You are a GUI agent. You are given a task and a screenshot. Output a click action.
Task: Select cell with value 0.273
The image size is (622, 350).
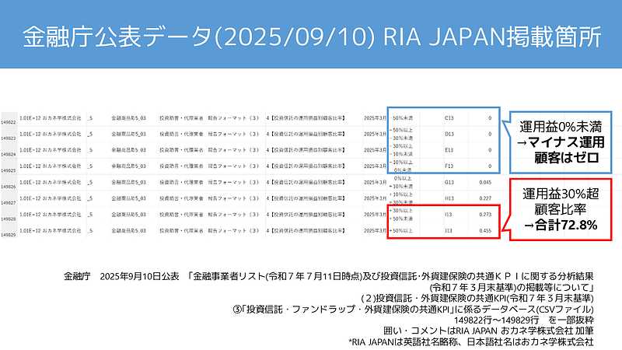(484, 212)
